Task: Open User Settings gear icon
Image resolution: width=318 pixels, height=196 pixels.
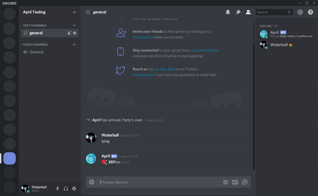Action: point(74,189)
